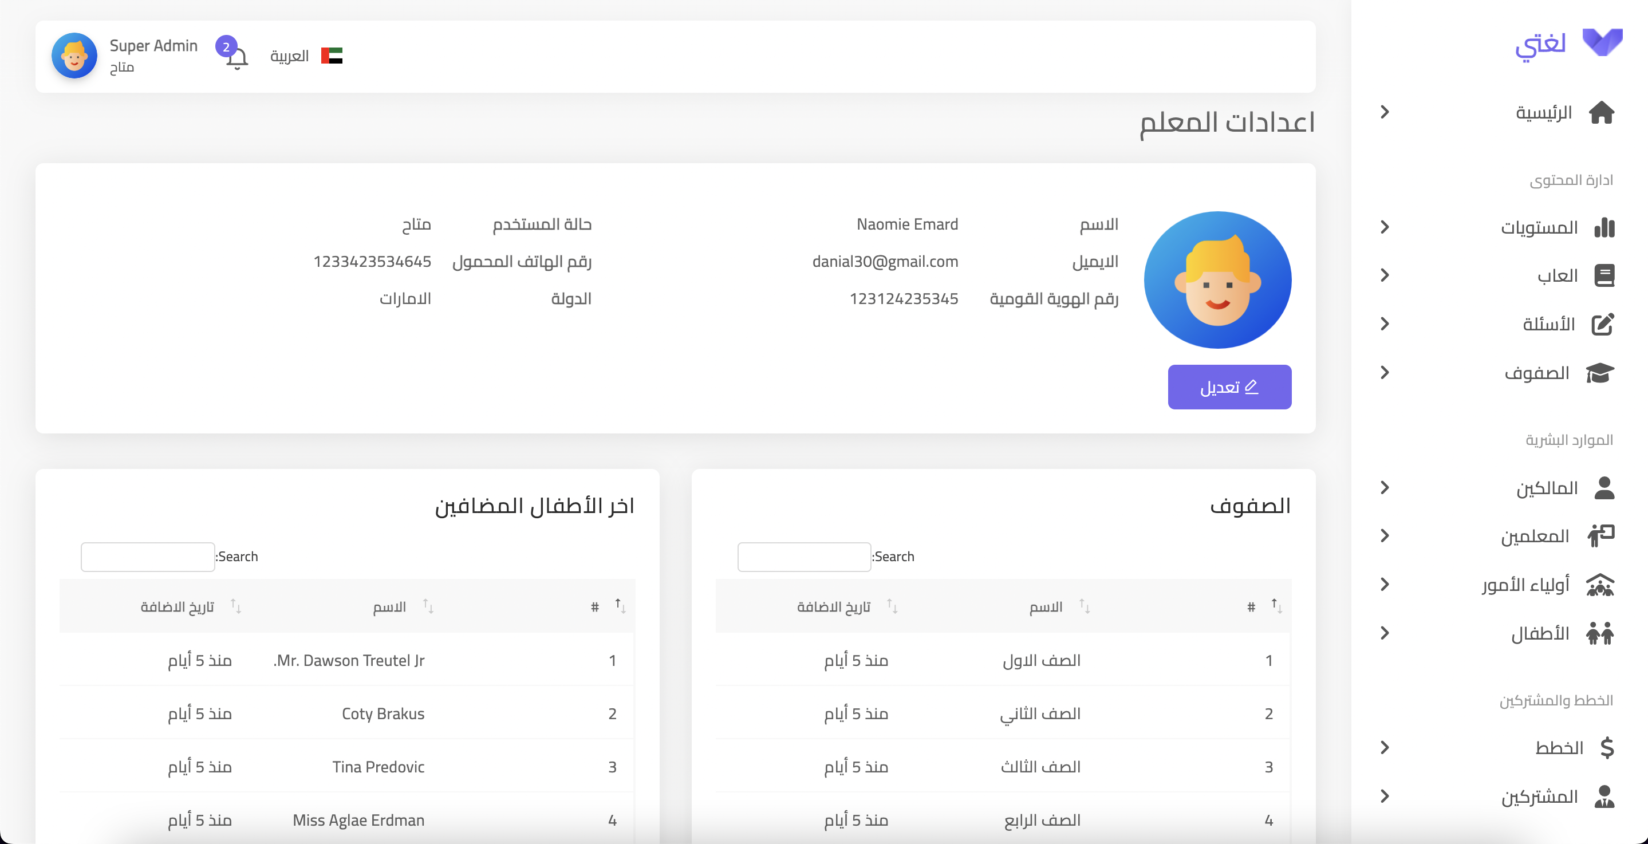
Task: Click the dollar sign plans icon
Action: 1606,747
